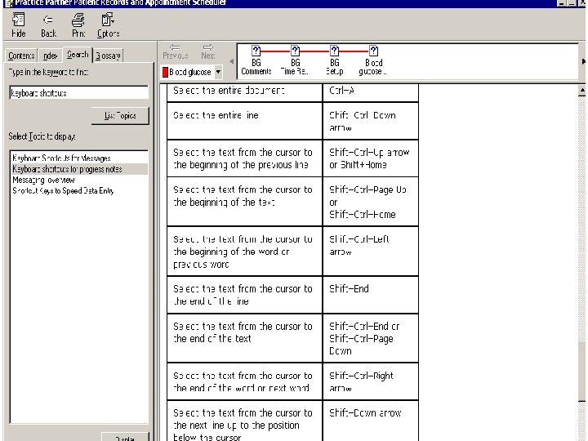Click the 'Shift-Ctrl-Down arrow' cell
588x441 pixels.
(371, 121)
